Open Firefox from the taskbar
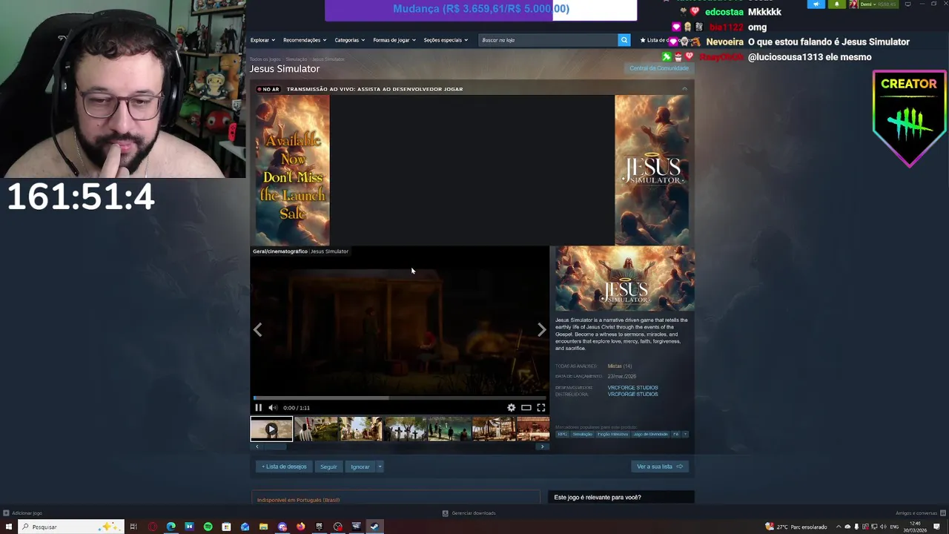The width and height of the screenshot is (949, 534). coord(300,527)
